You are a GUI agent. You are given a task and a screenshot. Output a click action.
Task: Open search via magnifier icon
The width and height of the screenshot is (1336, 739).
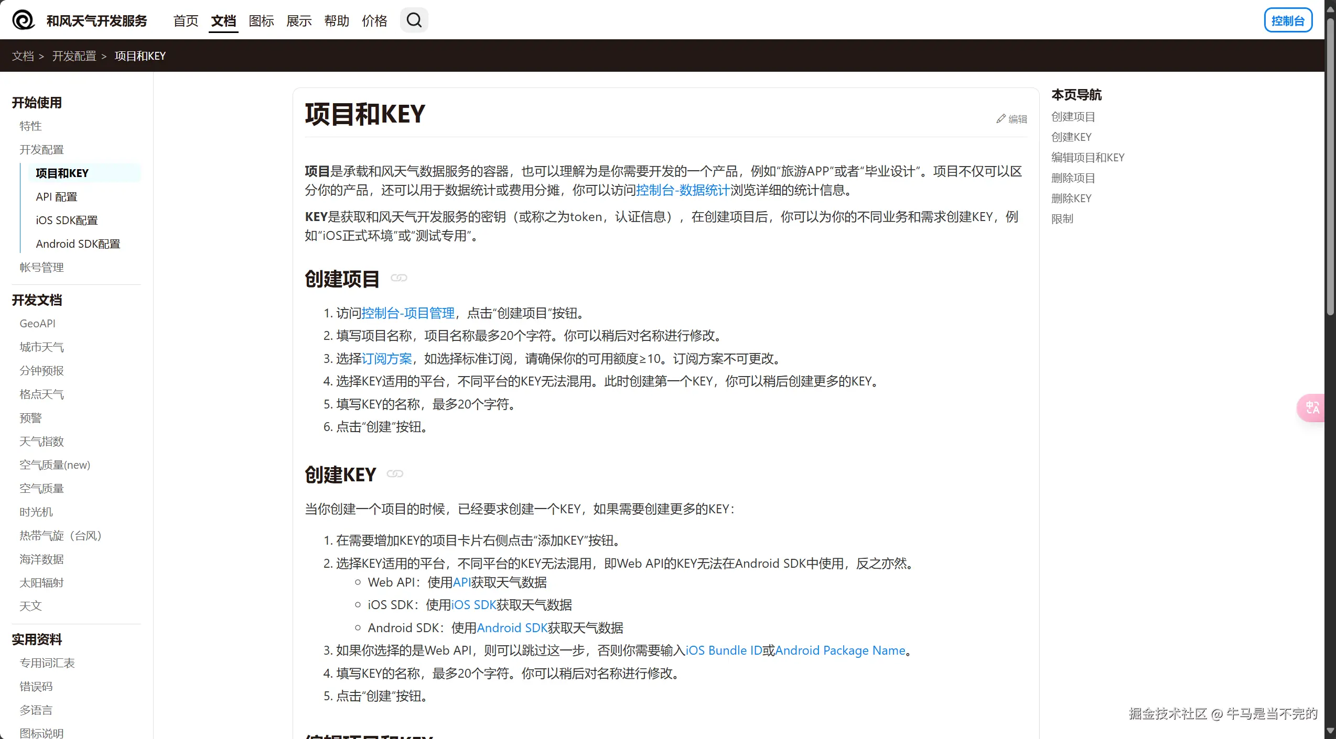414,20
